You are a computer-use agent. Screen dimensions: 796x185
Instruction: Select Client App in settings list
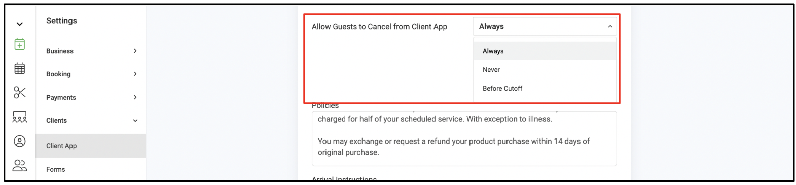tap(91, 146)
